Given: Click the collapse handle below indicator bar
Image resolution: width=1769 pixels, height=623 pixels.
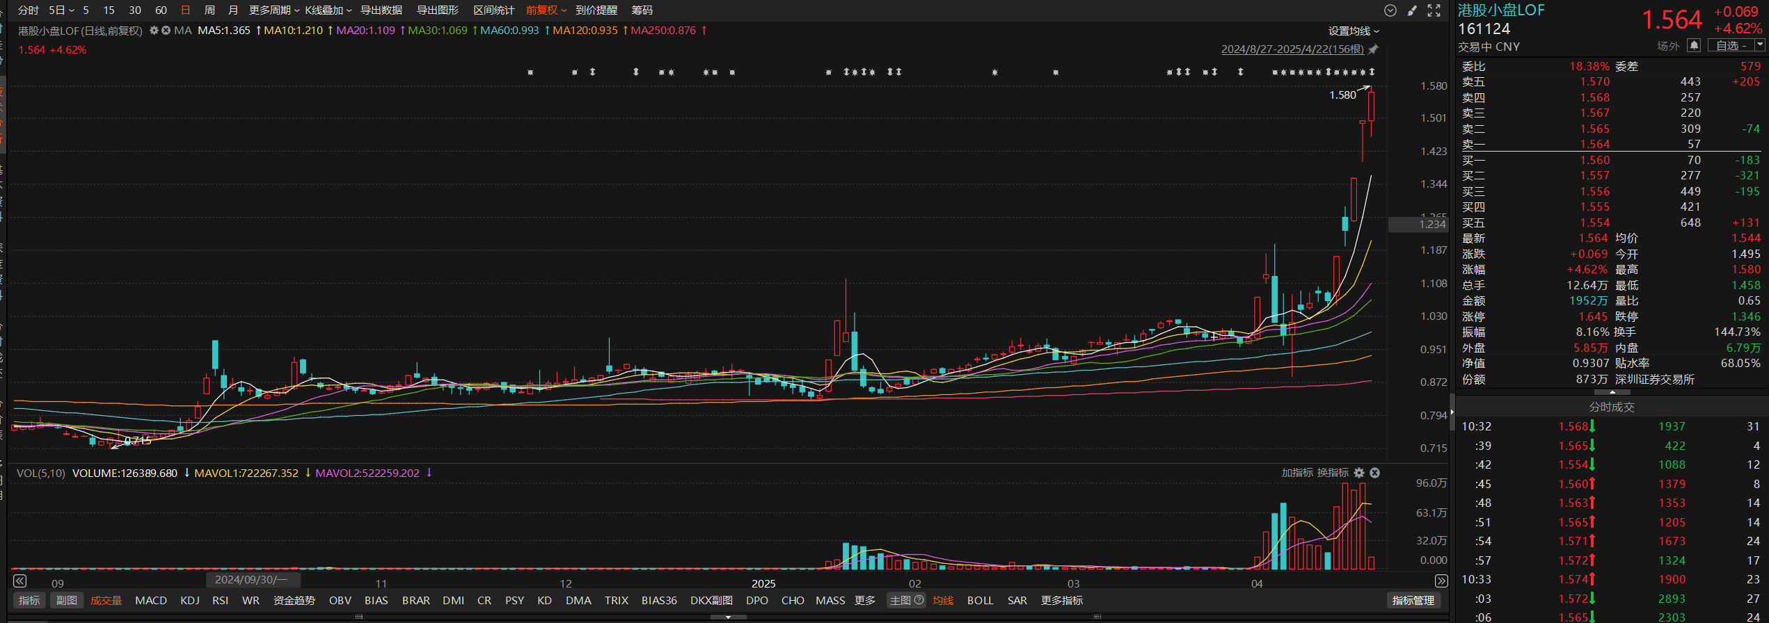Looking at the screenshot, I should point(728,617).
